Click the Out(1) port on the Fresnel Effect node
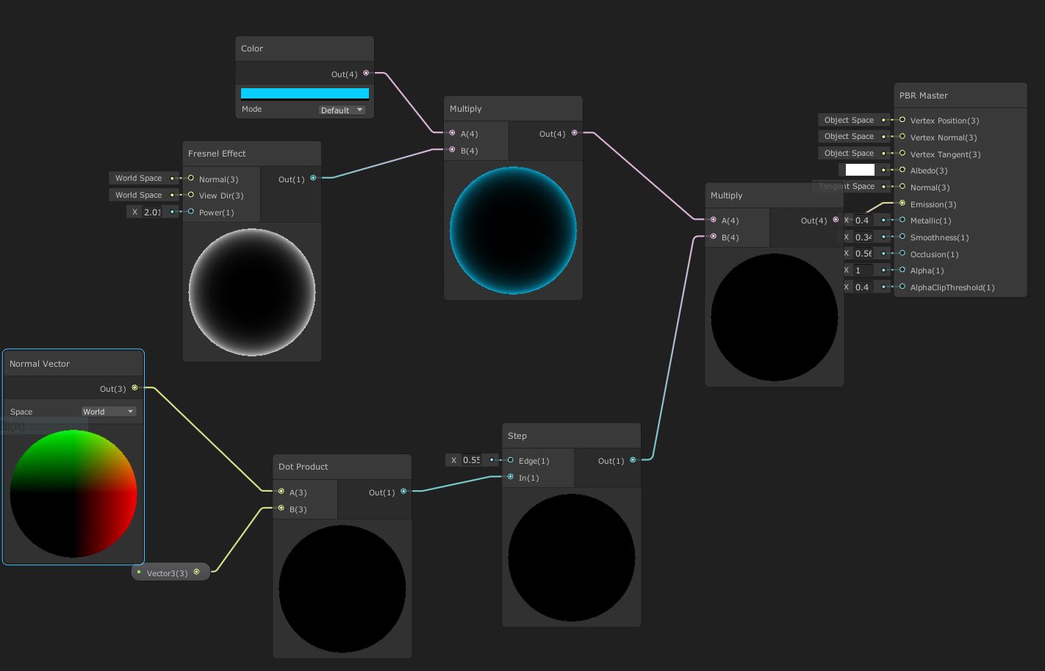1045x671 pixels. (x=313, y=178)
